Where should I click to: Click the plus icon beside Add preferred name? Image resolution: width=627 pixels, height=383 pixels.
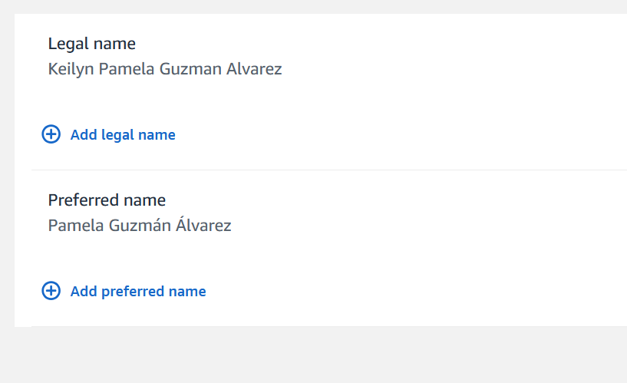click(x=51, y=292)
